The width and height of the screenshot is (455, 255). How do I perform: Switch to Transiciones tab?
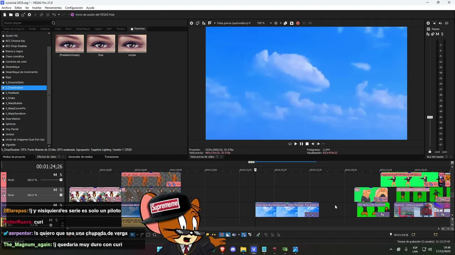tap(112, 157)
